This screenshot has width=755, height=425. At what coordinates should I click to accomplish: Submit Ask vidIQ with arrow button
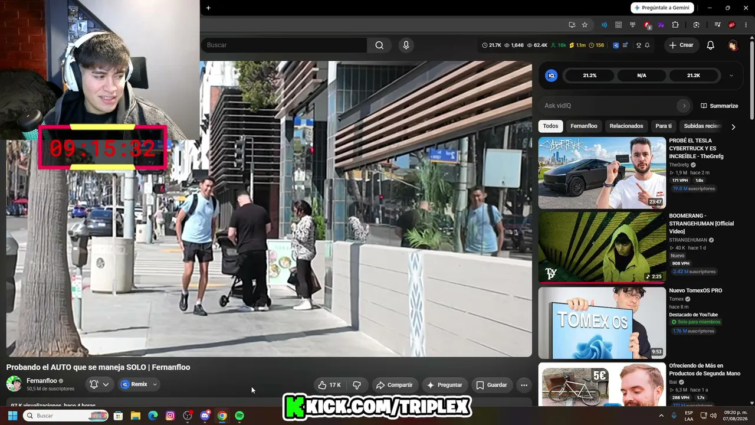[684, 106]
